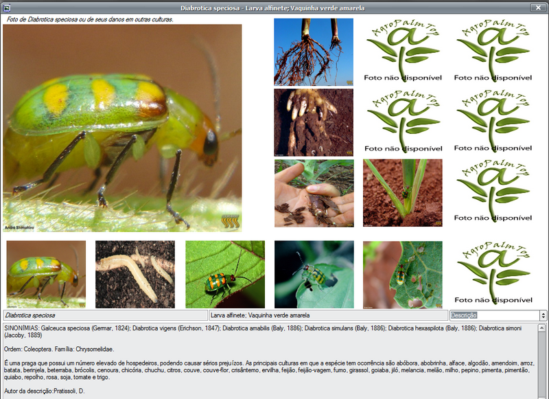Open the photo of white roots in red soil
Image resolution: width=549 pixels, height=399 pixels.
(x=314, y=122)
